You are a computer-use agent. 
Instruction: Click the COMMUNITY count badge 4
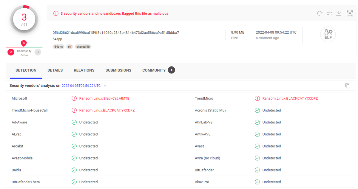click(172, 70)
